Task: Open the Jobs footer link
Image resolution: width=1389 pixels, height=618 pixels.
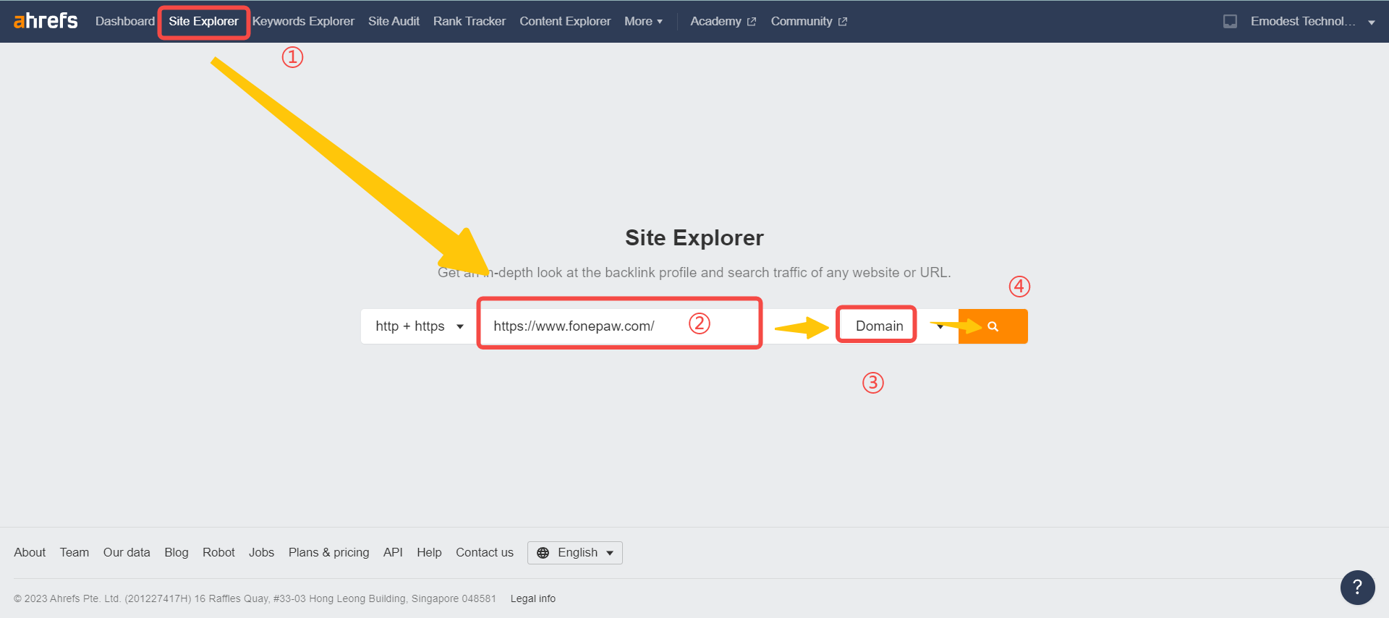Action: [x=261, y=553]
